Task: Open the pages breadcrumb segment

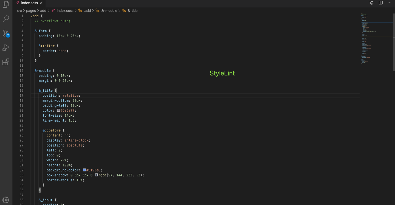Action: 31,11
